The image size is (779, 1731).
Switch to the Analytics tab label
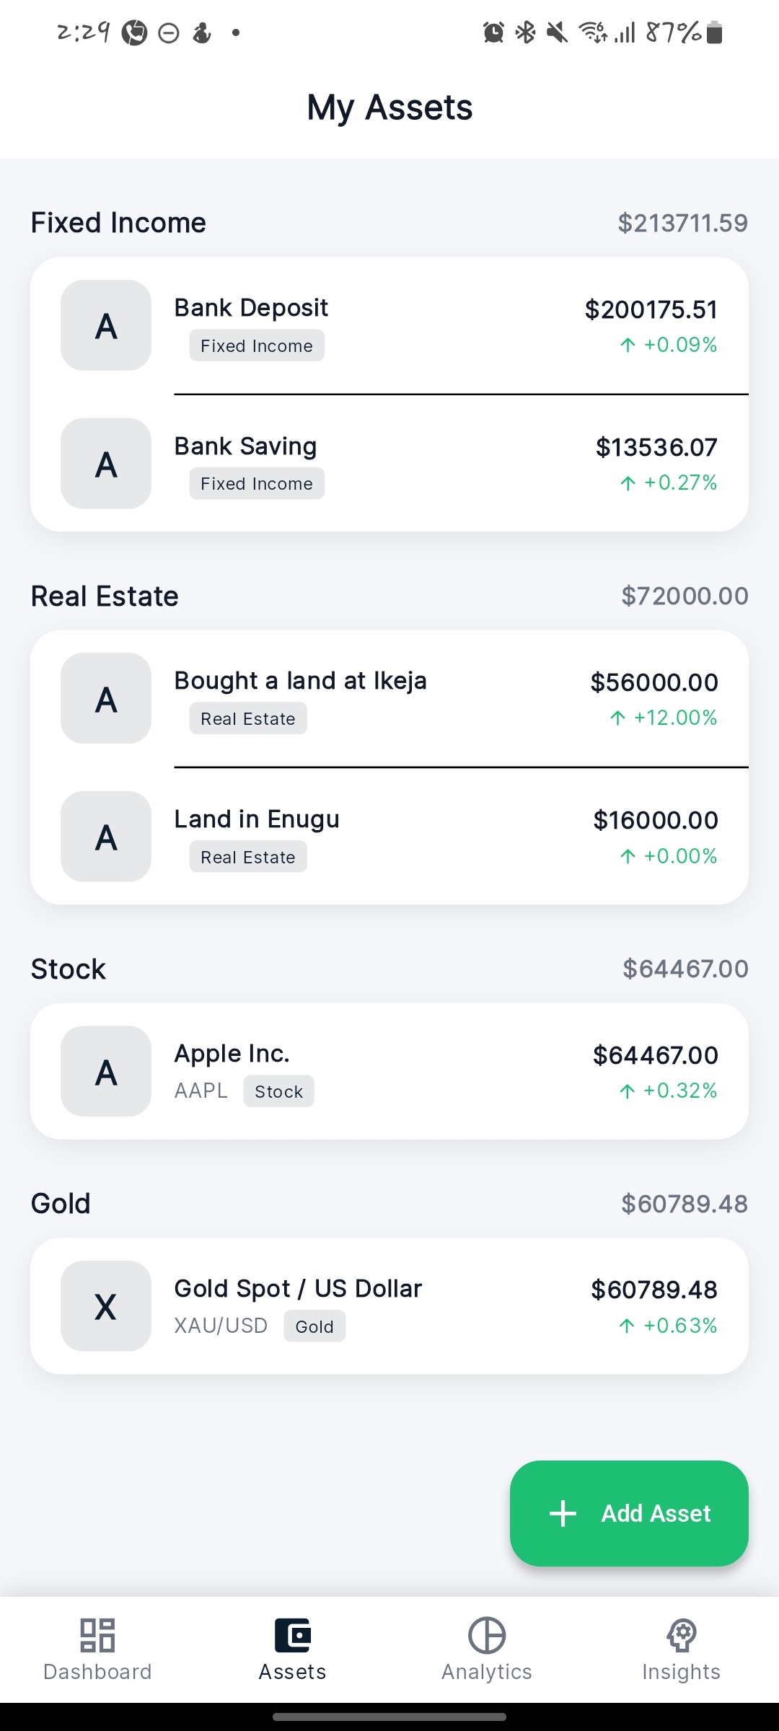pos(487,1672)
